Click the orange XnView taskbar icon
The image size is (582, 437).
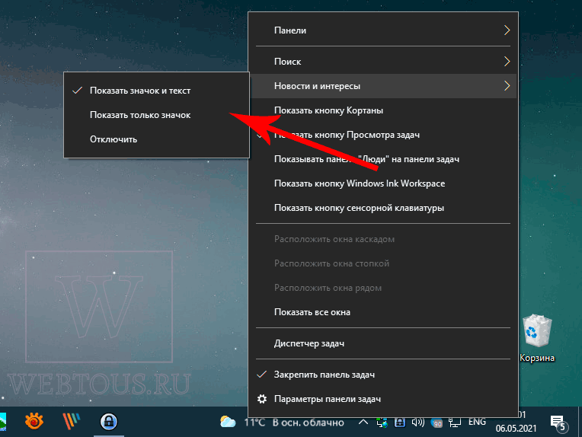[34, 422]
